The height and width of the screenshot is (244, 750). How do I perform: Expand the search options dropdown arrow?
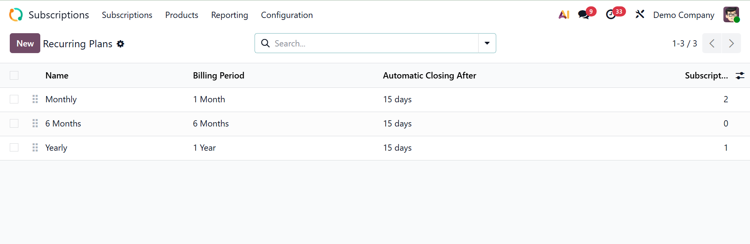(x=487, y=43)
